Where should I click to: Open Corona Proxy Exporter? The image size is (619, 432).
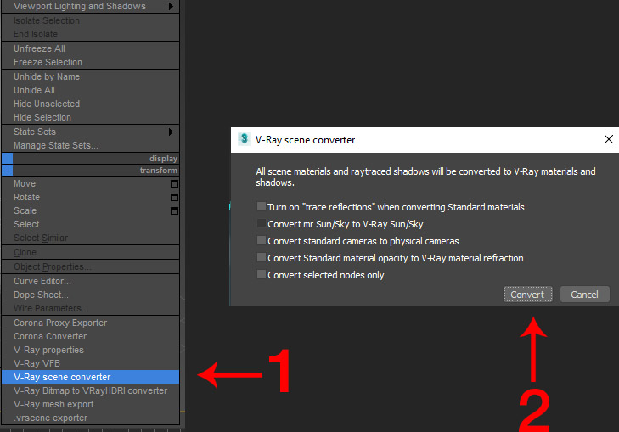pos(90,323)
